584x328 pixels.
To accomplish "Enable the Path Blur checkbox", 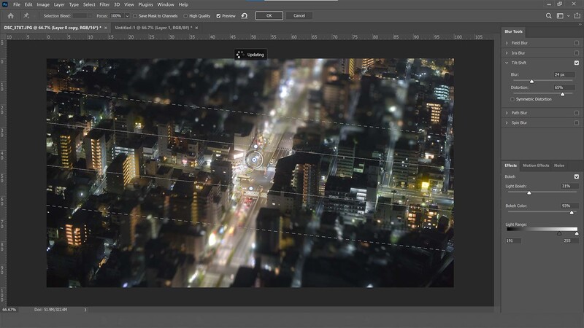I will [x=577, y=113].
